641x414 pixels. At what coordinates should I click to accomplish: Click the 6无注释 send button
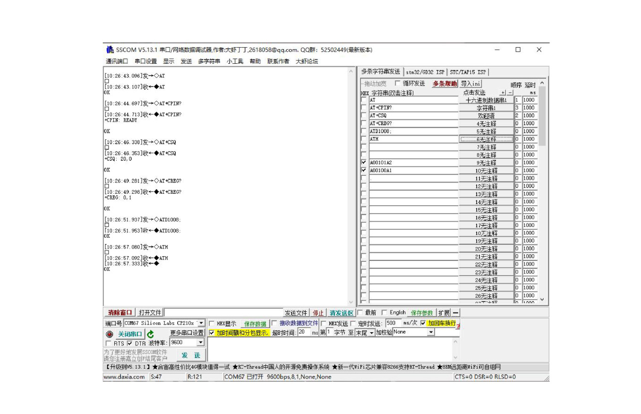coord(486,139)
